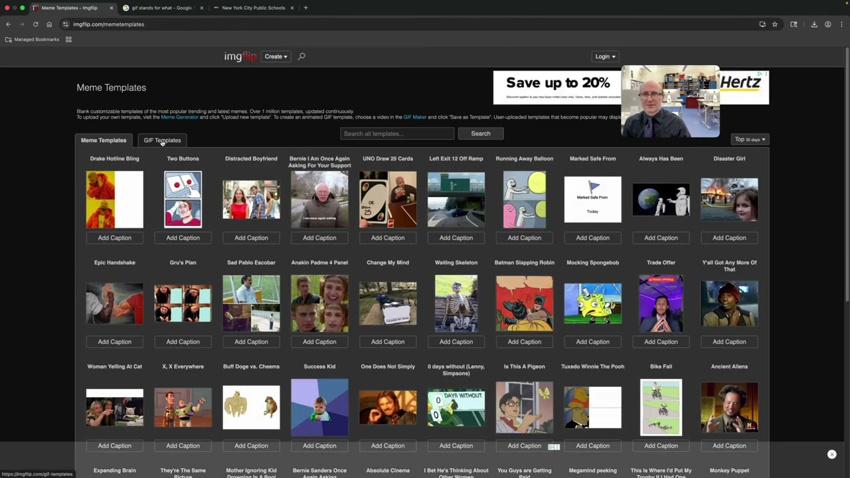
Task: Open the Batman Slapping Robin image
Action: point(525,303)
